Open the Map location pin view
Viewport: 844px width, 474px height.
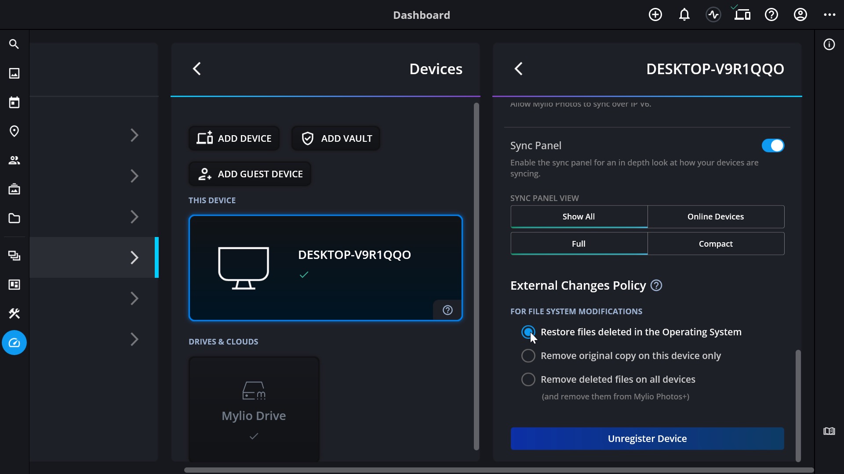click(x=14, y=131)
